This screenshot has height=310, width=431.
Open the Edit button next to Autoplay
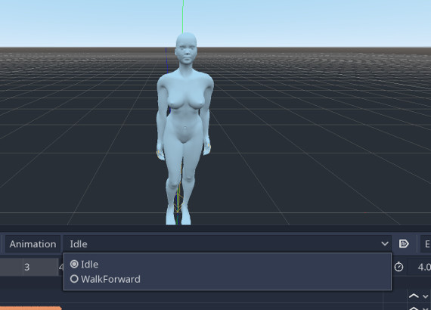pos(426,244)
